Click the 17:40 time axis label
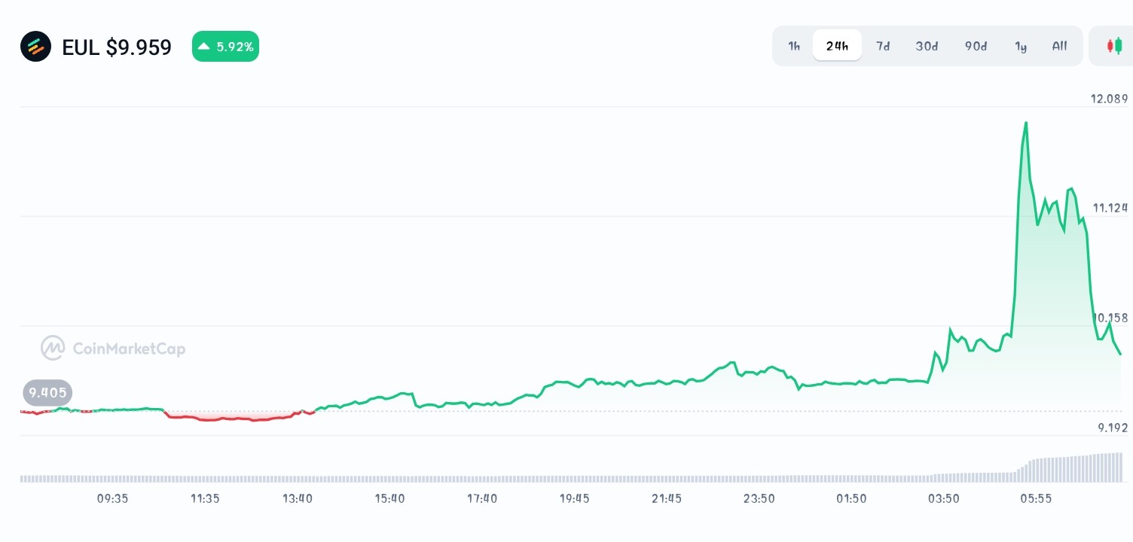The image size is (1133, 542). tap(482, 498)
